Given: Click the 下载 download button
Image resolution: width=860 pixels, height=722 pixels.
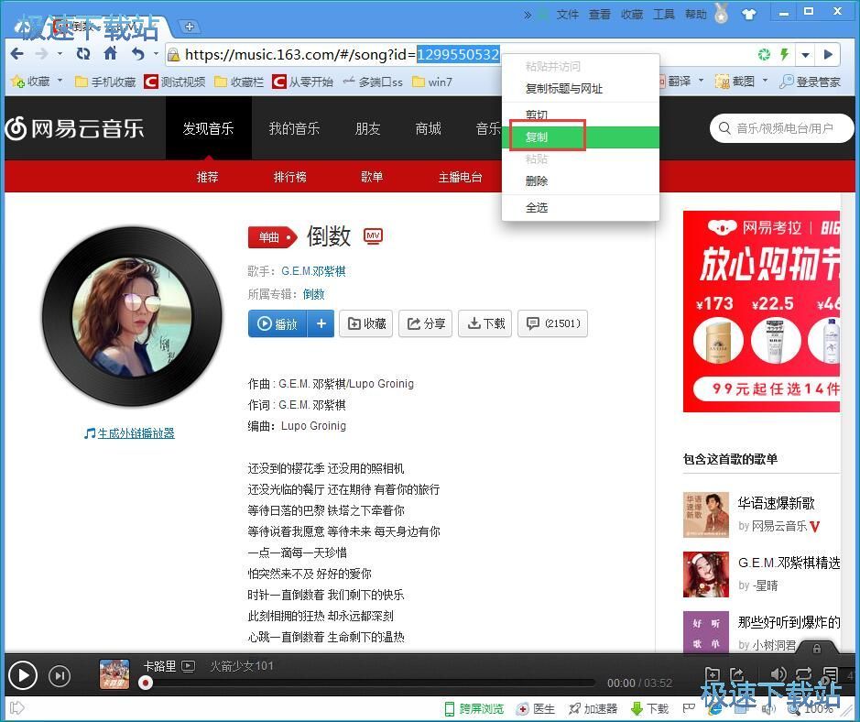Looking at the screenshot, I should tap(486, 323).
